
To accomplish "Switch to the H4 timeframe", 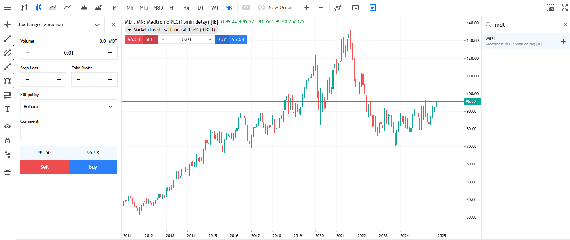I will click(186, 7).
